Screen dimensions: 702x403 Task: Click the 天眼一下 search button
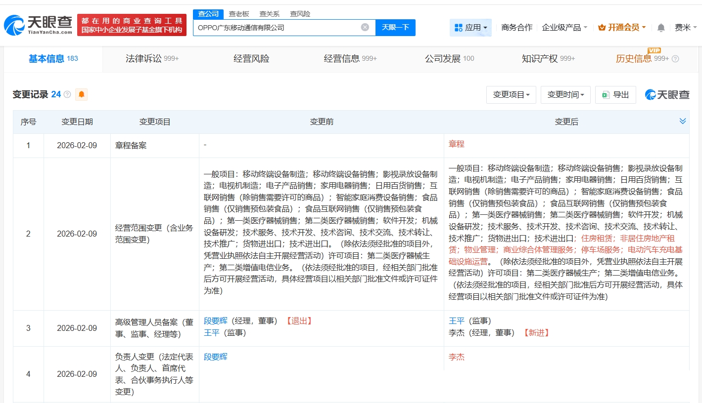click(395, 28)
